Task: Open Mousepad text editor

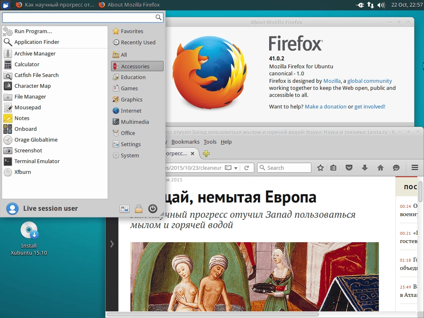Action: click(55, 107)
